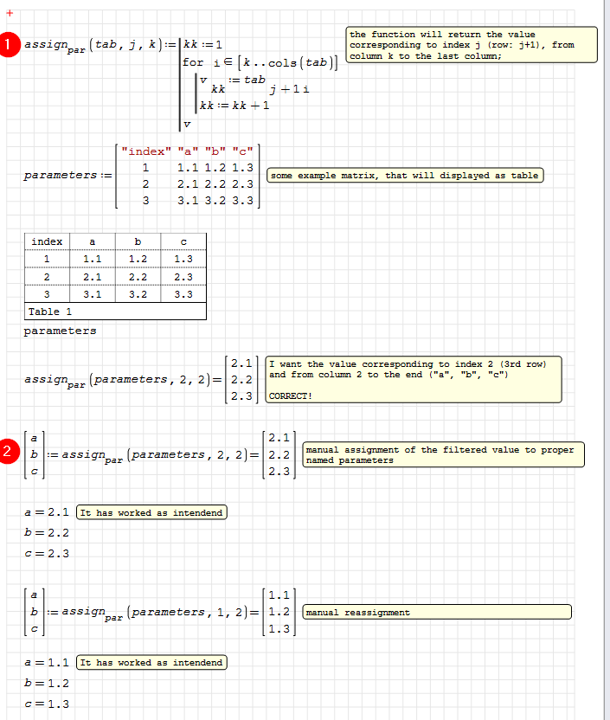Select the 'index' header cell in the table
Screen dimensions: 610x720
click(x=47, y=241)
